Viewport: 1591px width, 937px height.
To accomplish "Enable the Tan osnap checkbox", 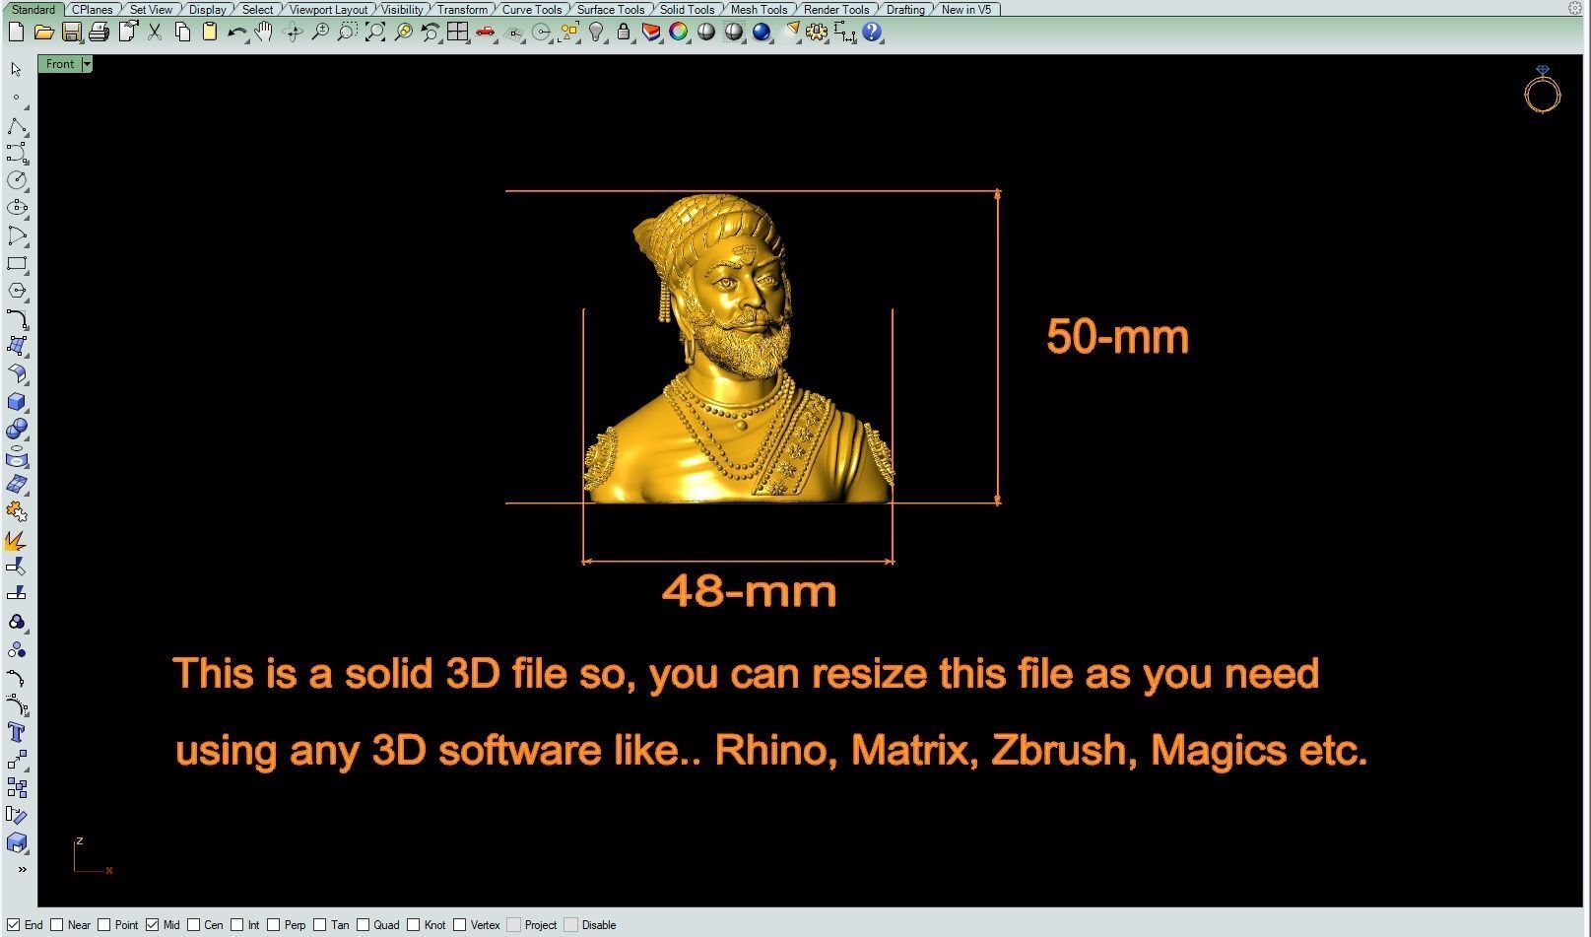I will pos(320,924).
